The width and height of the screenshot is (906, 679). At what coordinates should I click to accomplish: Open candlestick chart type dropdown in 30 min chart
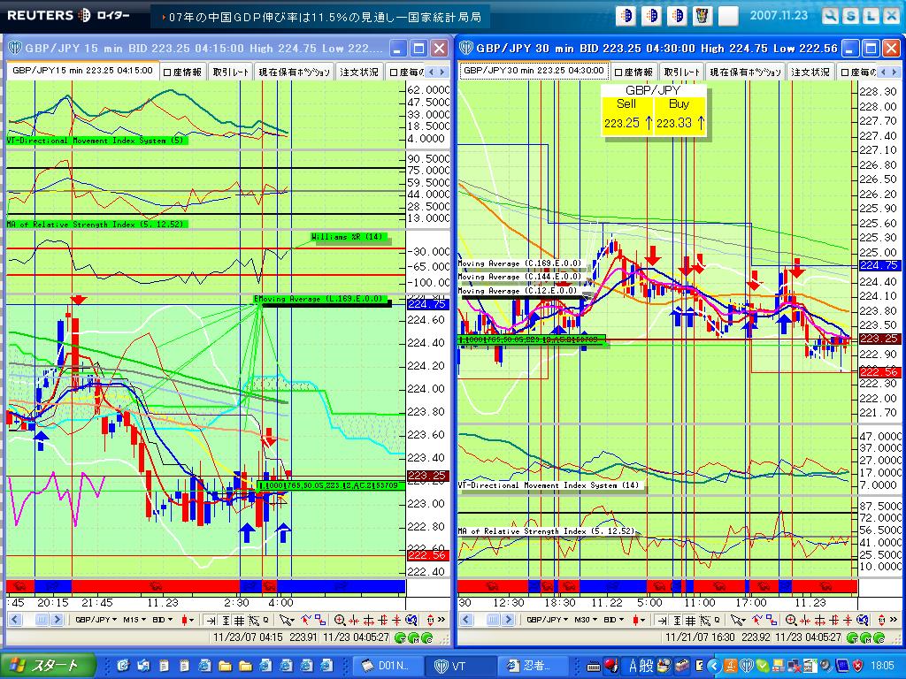pyautogui.click(x=638, y=620)
